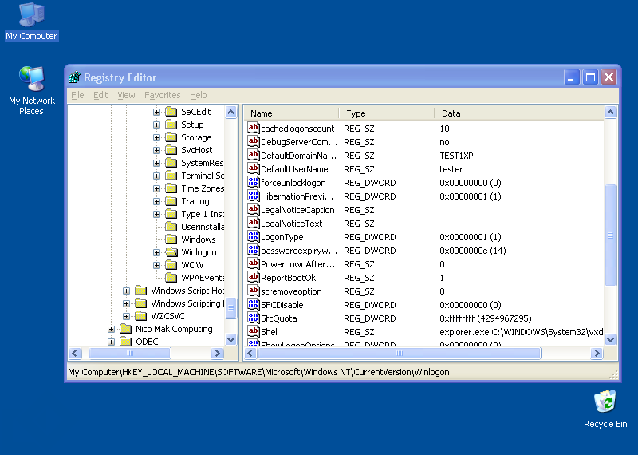Select the WPAEvents tree key
The height and width of the screenshot is (455, 638).
pos(203,278)
